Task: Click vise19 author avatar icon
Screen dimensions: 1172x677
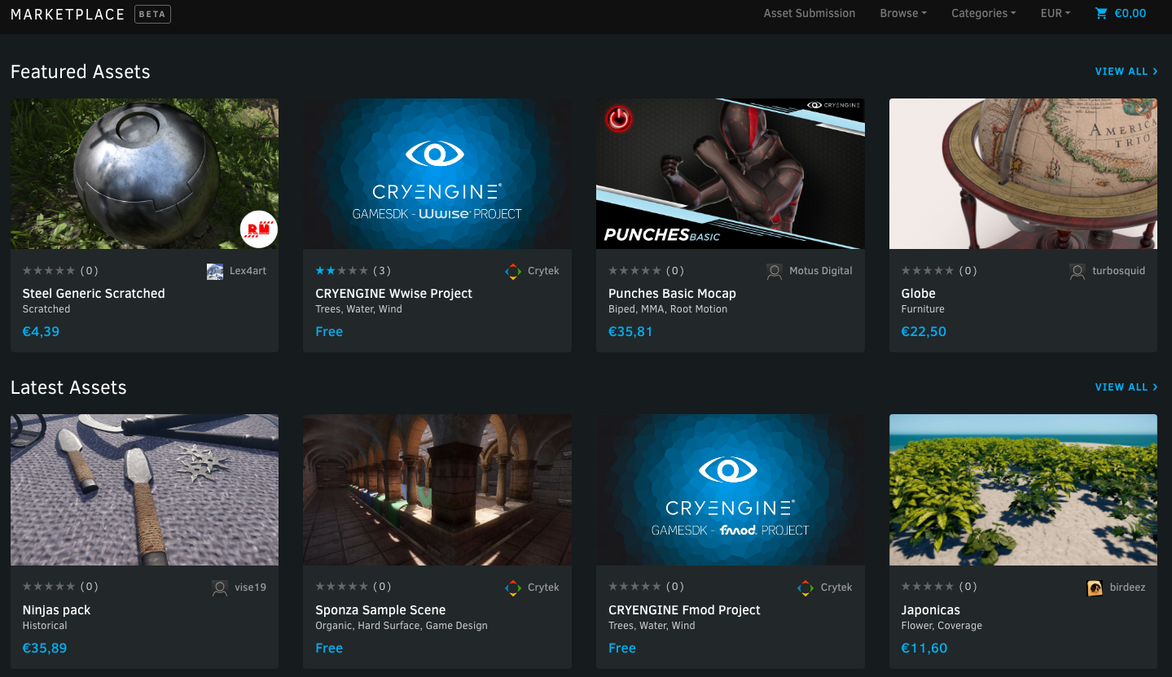Action: tap(220, 587)
